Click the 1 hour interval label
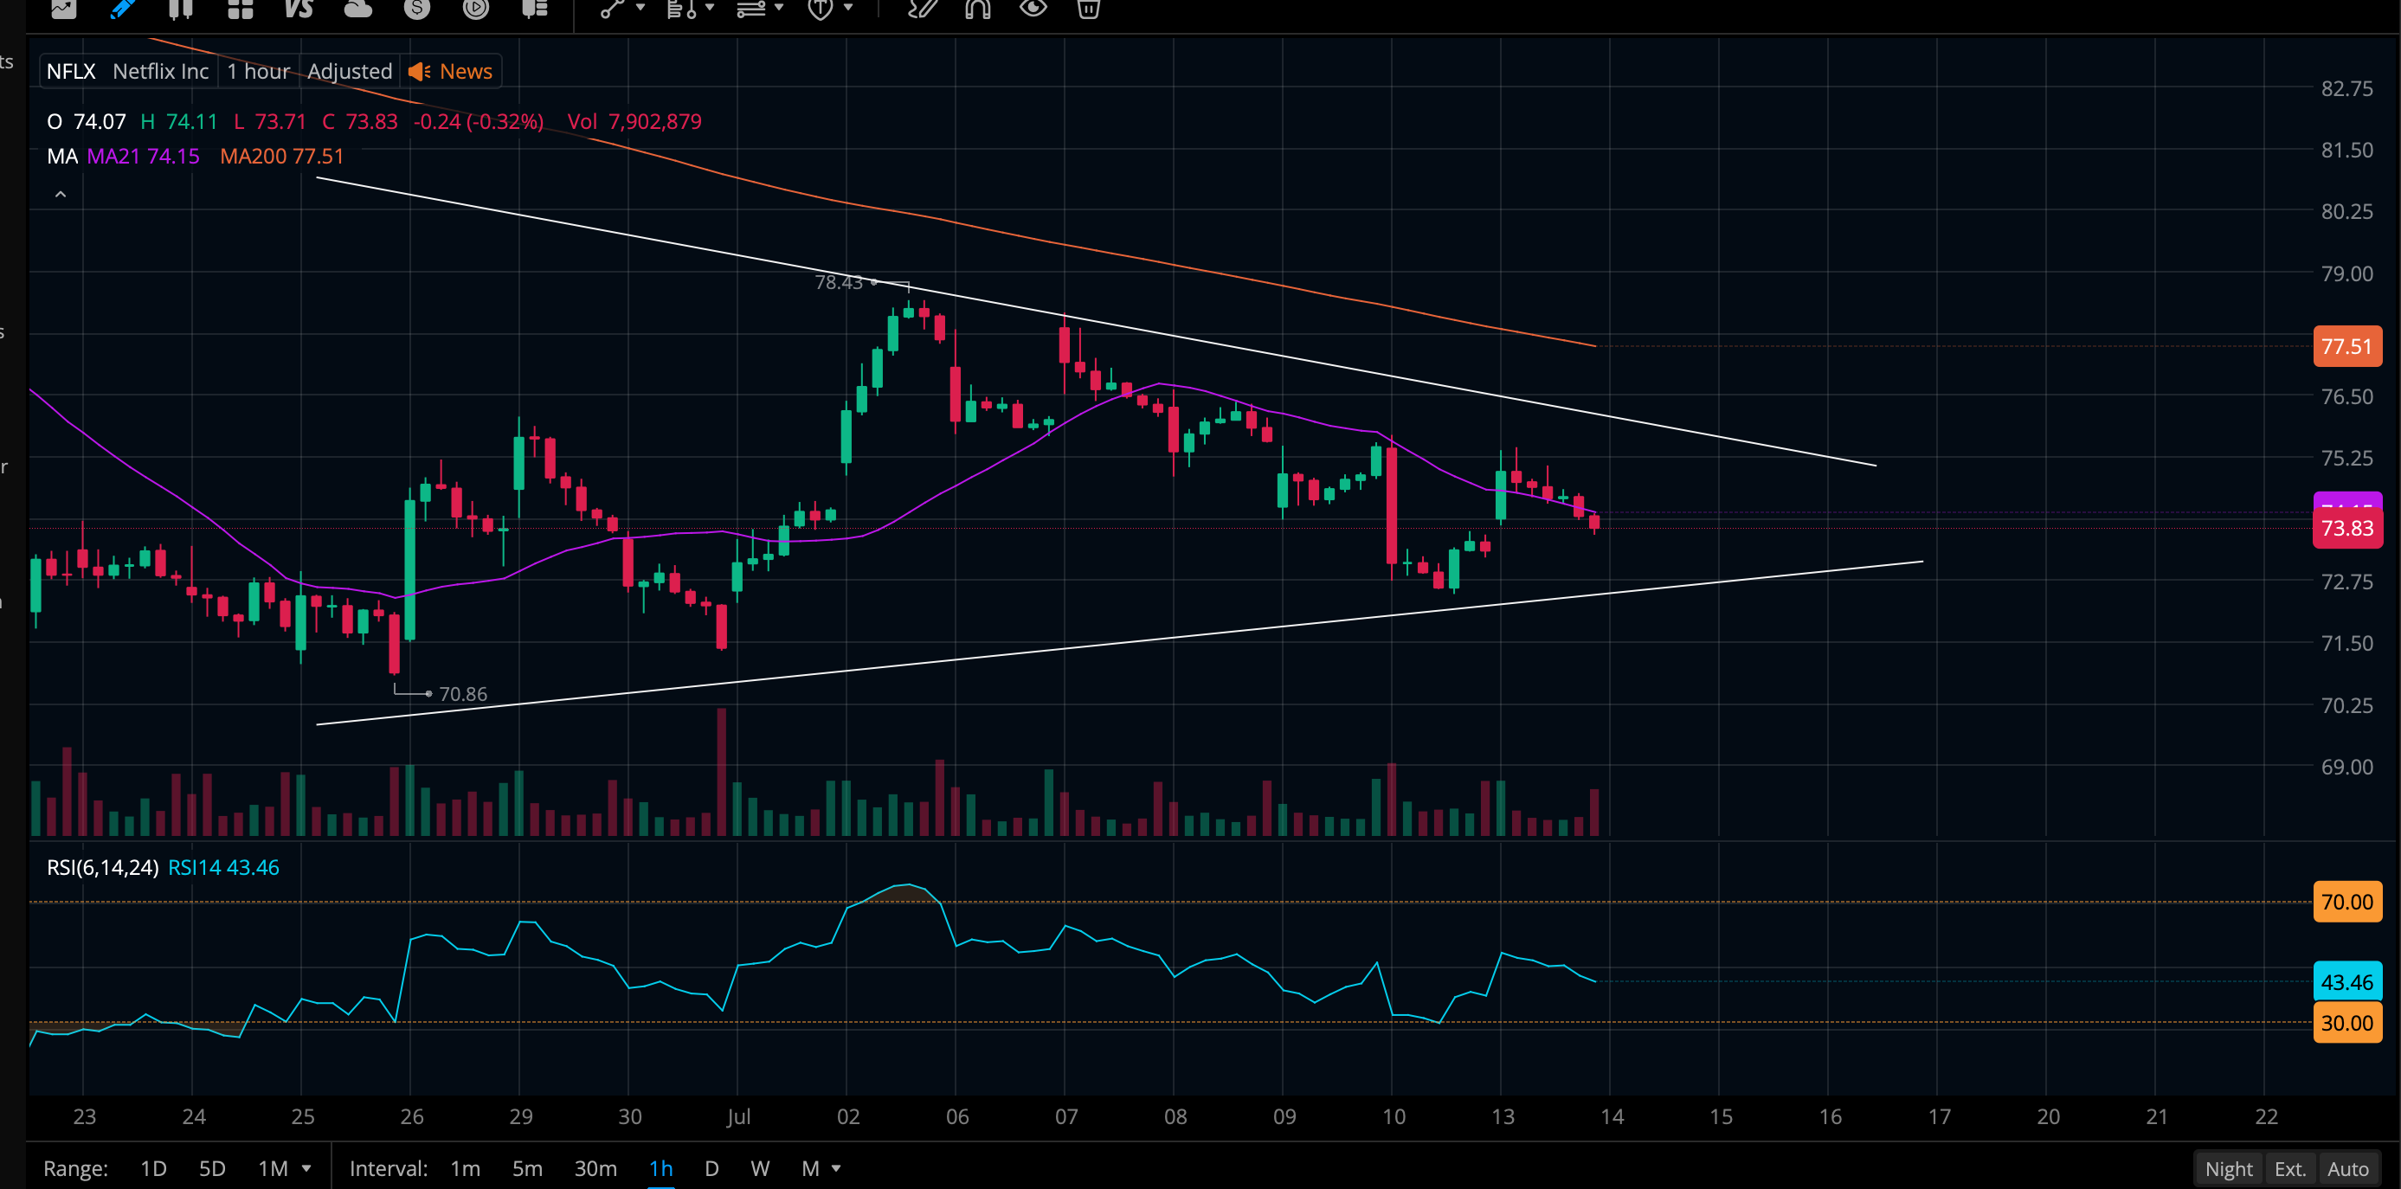 click(x=258, y=72)
